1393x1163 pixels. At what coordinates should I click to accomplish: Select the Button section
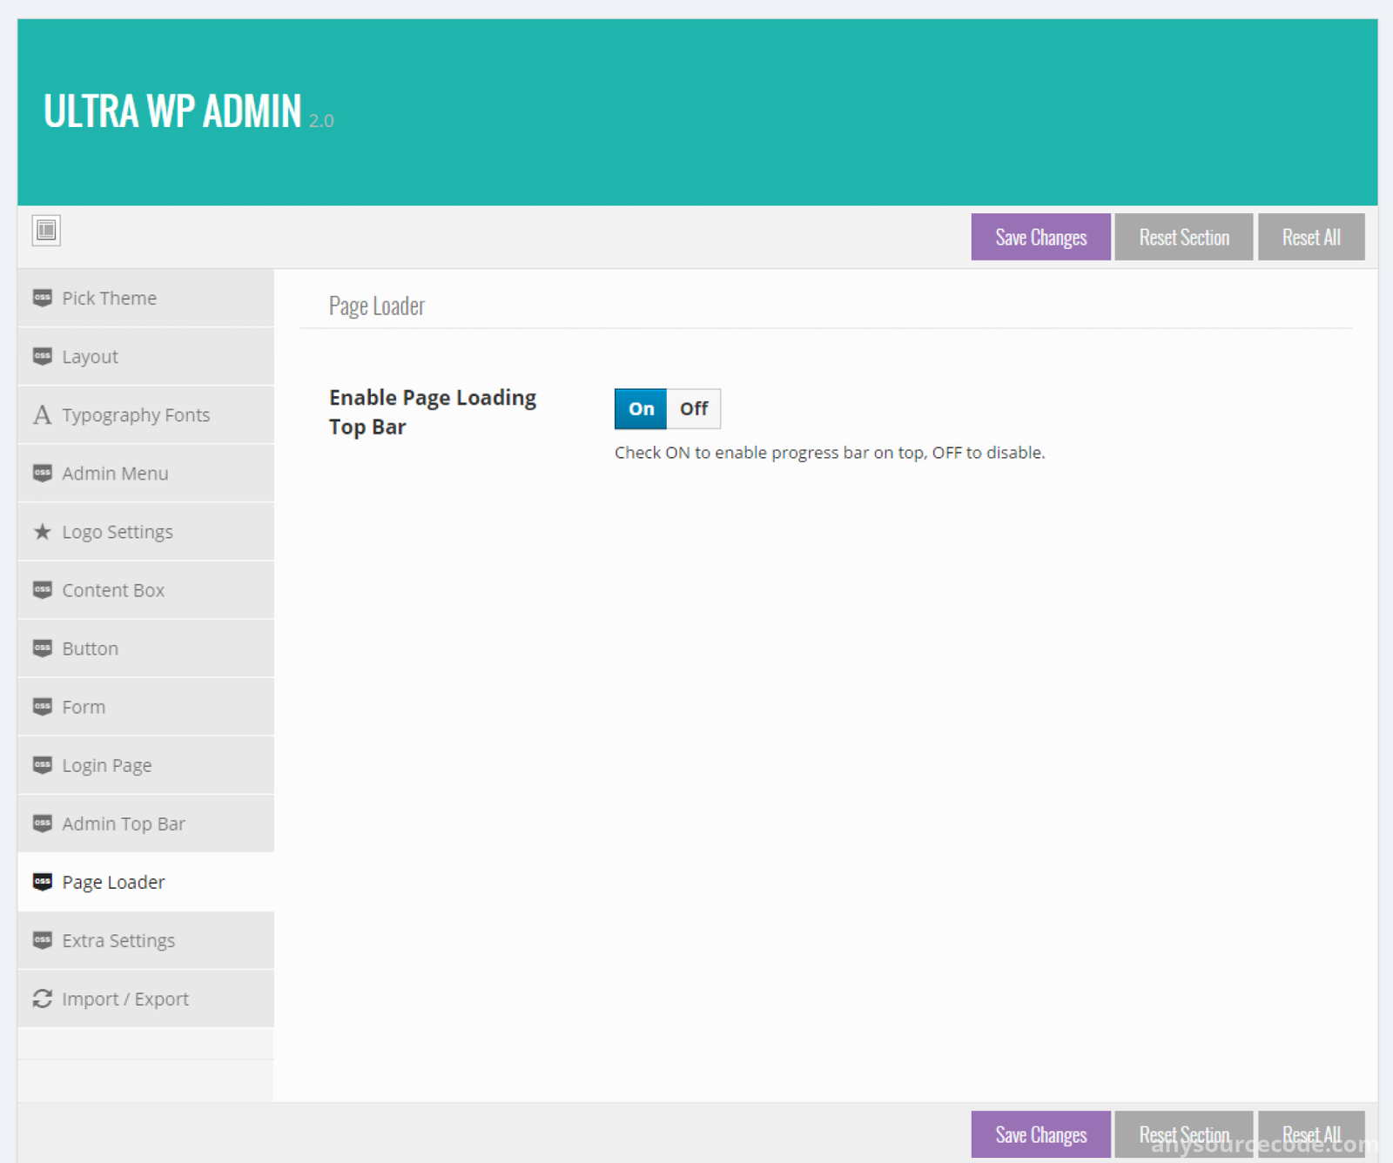click(145, 648)
